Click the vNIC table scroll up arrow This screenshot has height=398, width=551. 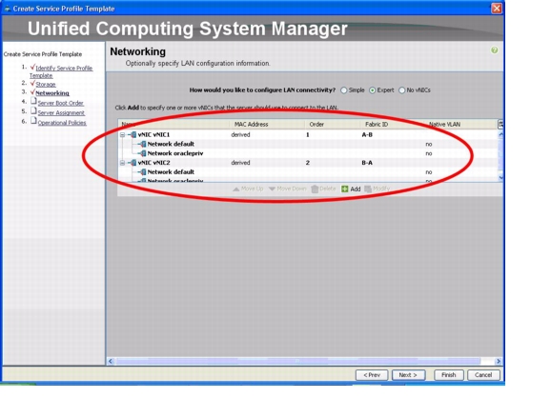500,134
